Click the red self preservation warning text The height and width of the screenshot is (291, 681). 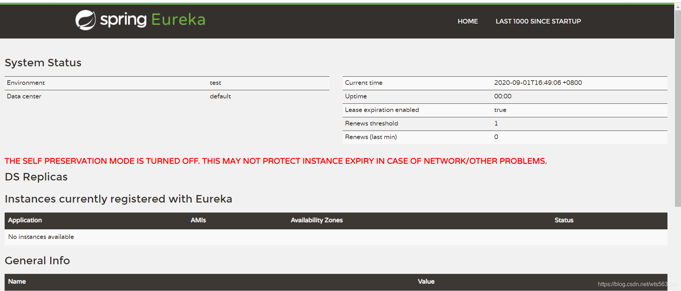[x=276, y=161]
